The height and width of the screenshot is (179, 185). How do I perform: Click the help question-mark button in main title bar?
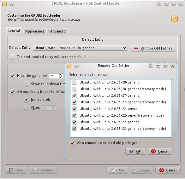(159, 4)
